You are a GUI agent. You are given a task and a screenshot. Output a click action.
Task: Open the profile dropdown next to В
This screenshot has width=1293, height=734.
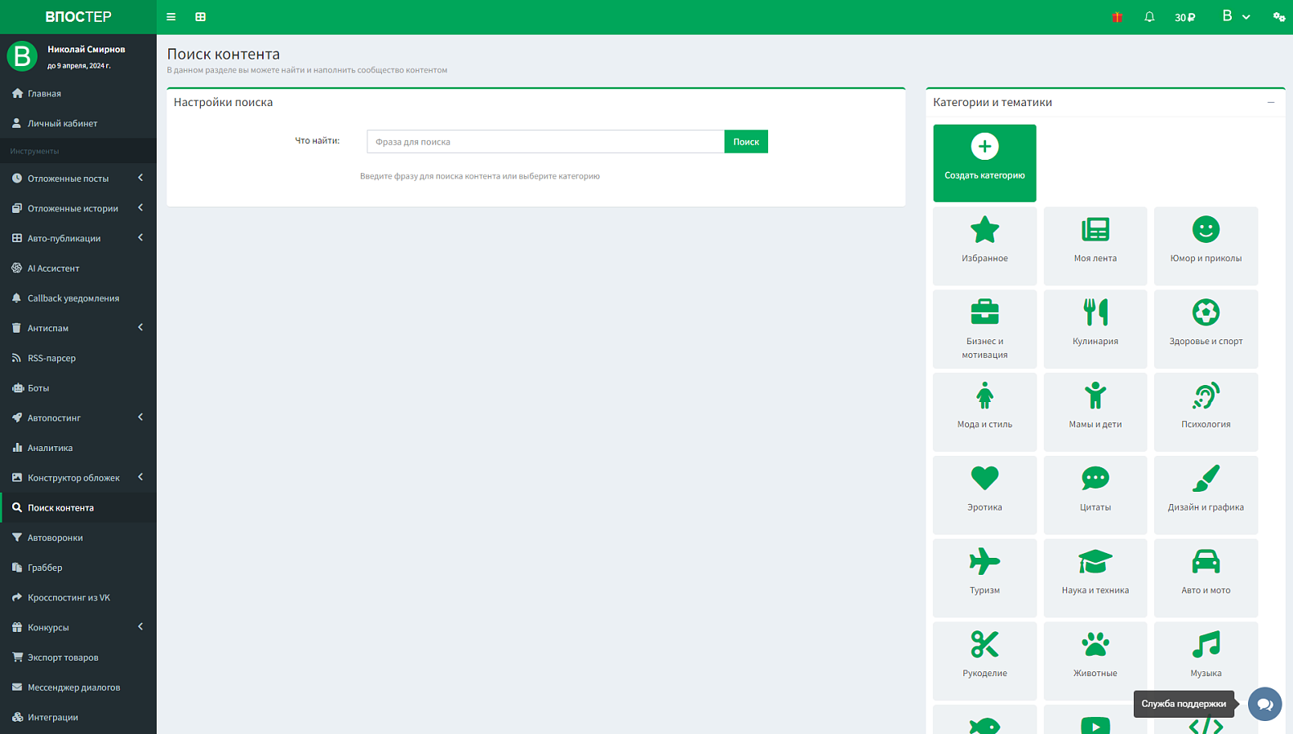[x=1236, y=16]
